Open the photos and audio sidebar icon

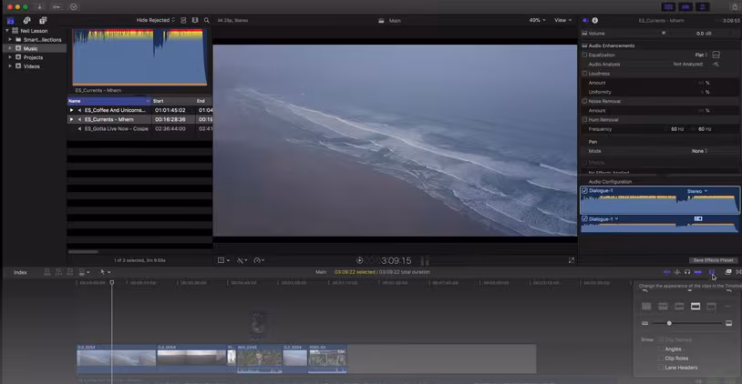point(27,20)
